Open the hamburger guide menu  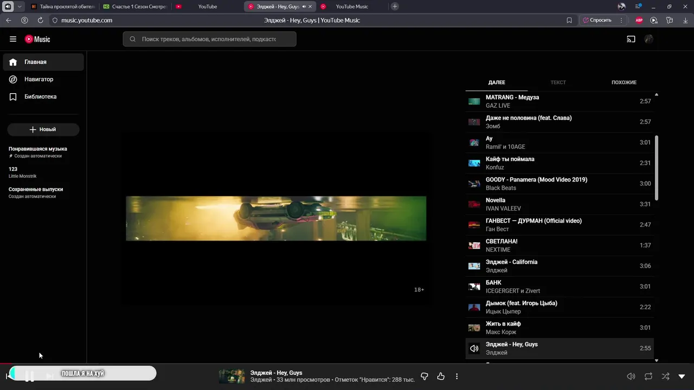pyautogui.click(x=13, y=39)
